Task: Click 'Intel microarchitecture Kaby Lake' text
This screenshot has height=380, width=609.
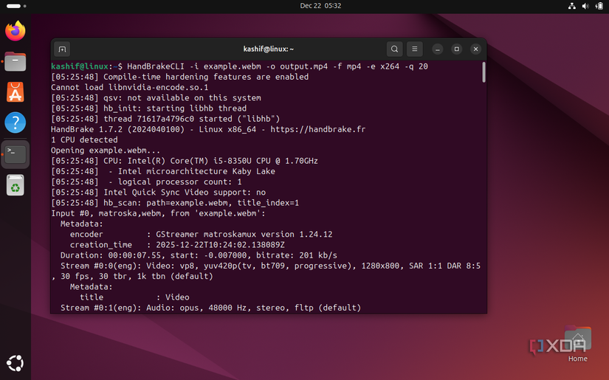Action: point(196,171)
